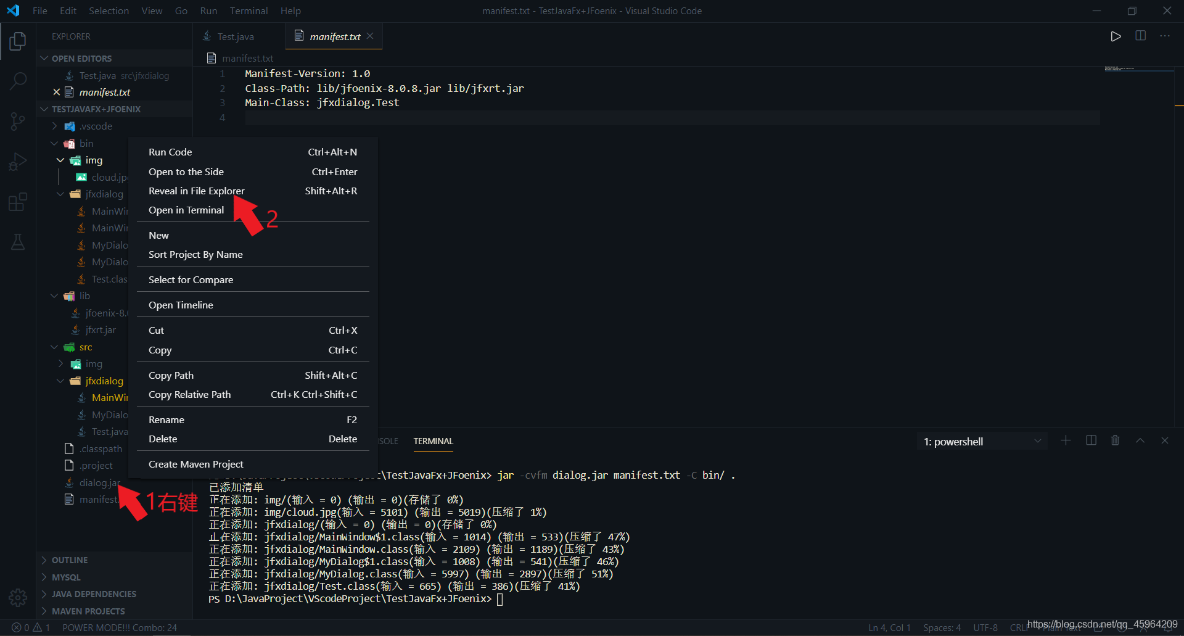Open the Source Control view
The height and width of the screenshot is (636, 1184).
point(18,121)
